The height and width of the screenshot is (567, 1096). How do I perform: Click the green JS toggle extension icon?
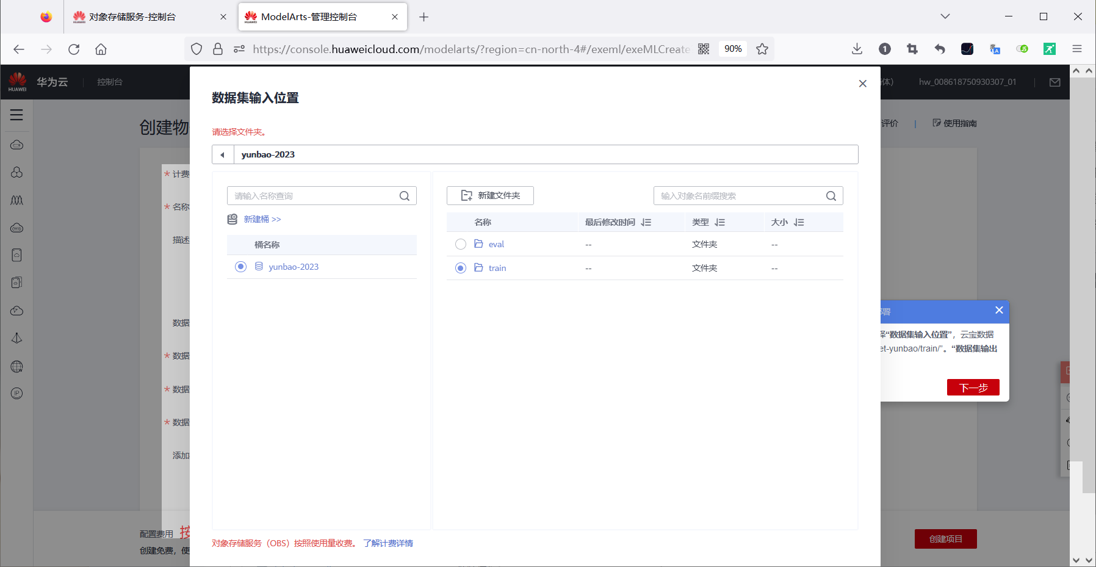pyautogui.click(x=1023, y=49)
